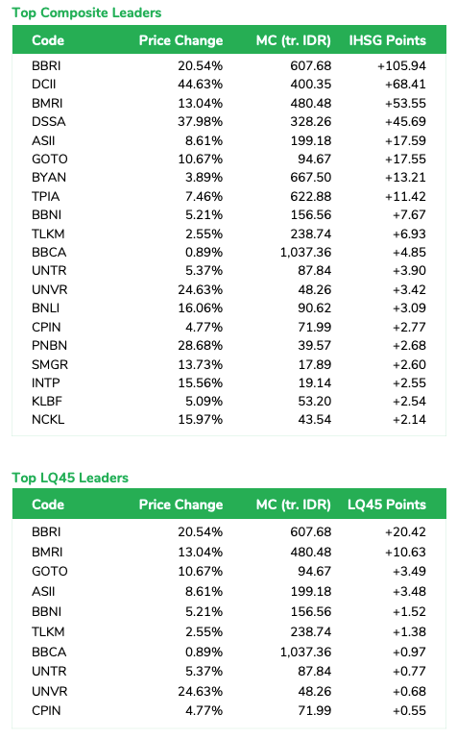Click the 667.50 market cap value
Image resolution: width=457 pixels, height=739 pixels.
coord(311,177)
